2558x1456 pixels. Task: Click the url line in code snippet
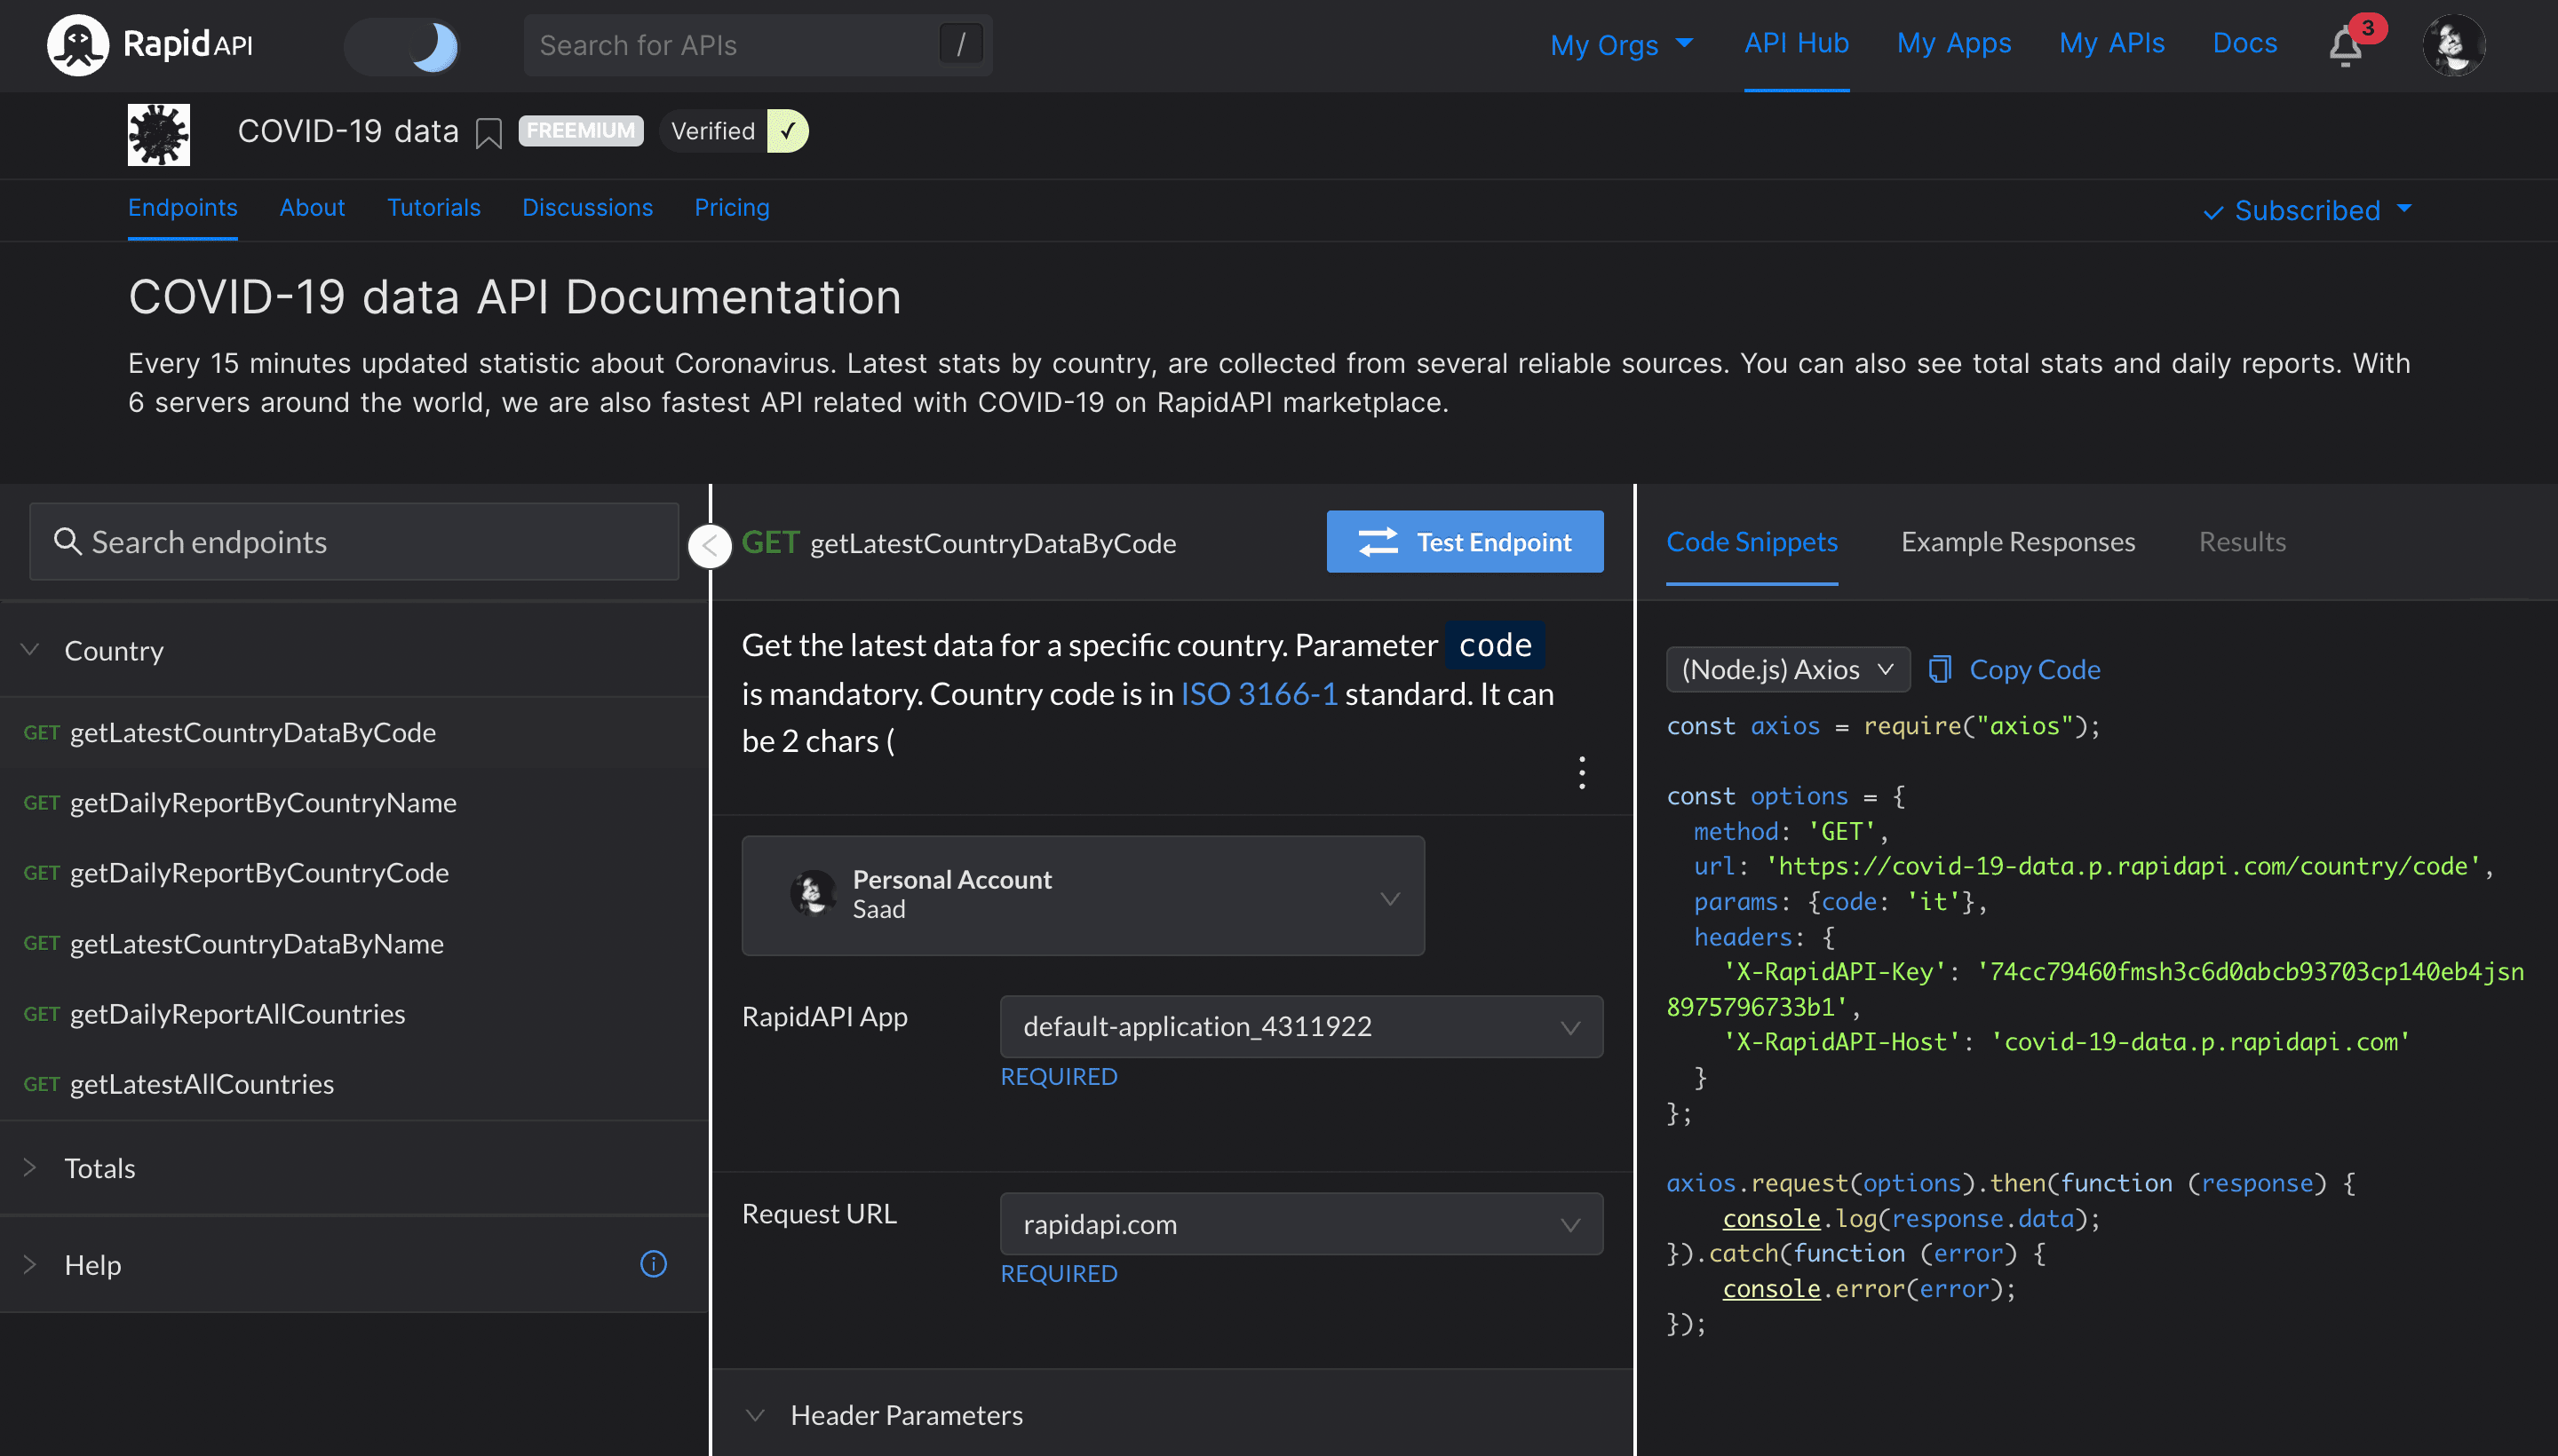[x=2093, y=867]
